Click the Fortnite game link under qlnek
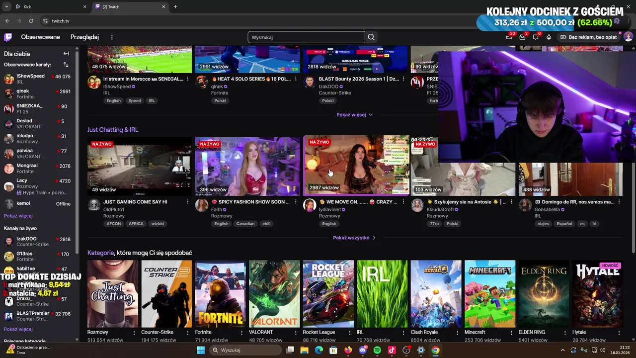The height and width of the screenshot is (358, 636). pos(220,93)
